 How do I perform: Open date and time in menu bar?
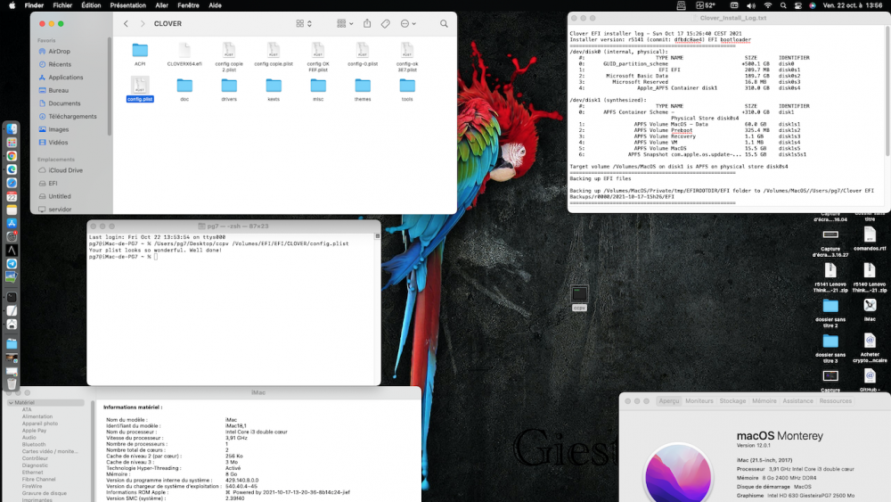[x=853, y=5]
